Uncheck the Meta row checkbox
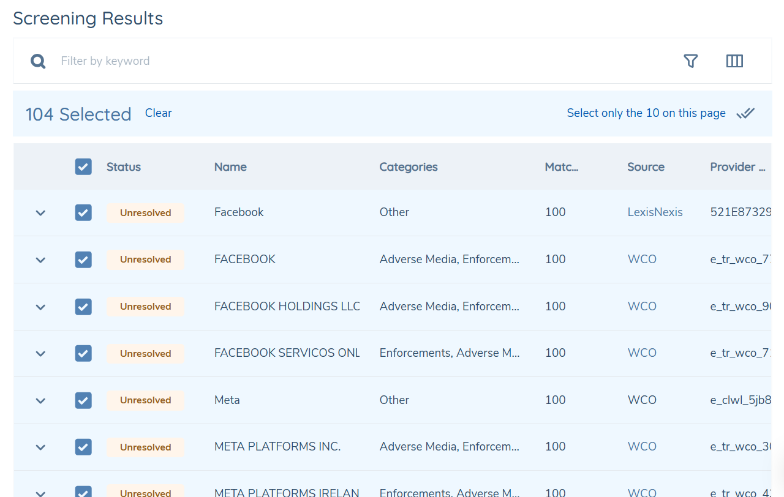The width and height of the screenshot is (784, 497). pyautogui.click(x=83, y=400)
